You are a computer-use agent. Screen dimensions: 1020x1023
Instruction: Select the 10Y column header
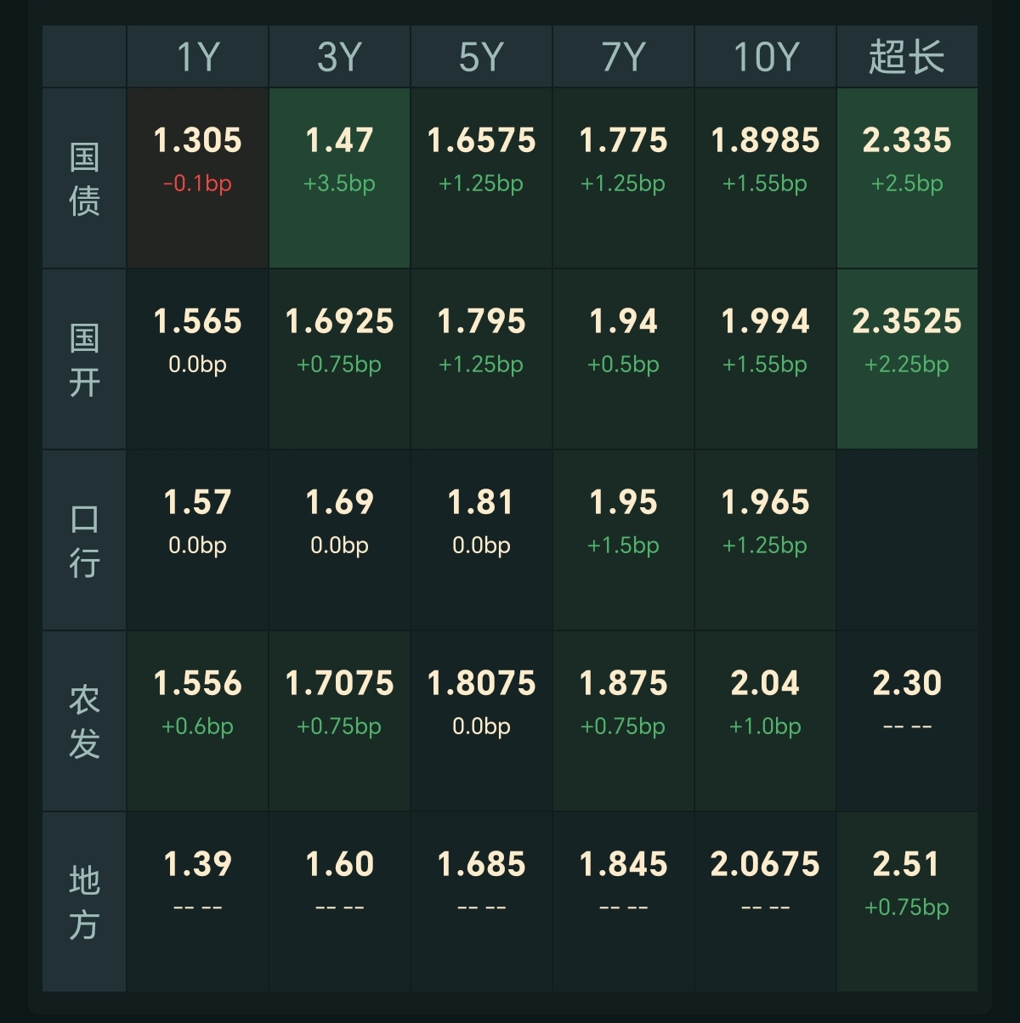click(765, 57)
